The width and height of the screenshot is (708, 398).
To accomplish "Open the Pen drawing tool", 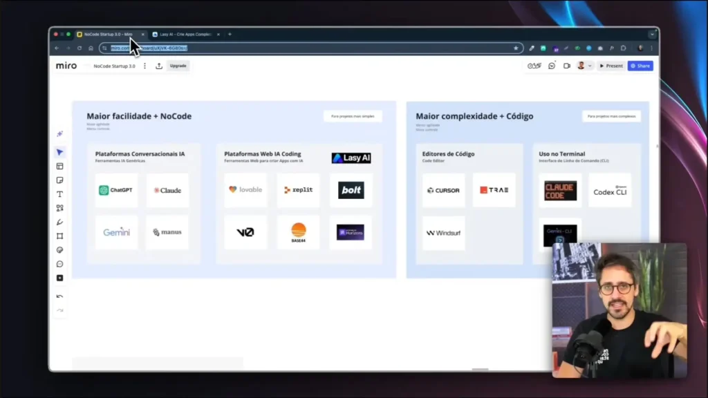I will click(x=59, y=222).
